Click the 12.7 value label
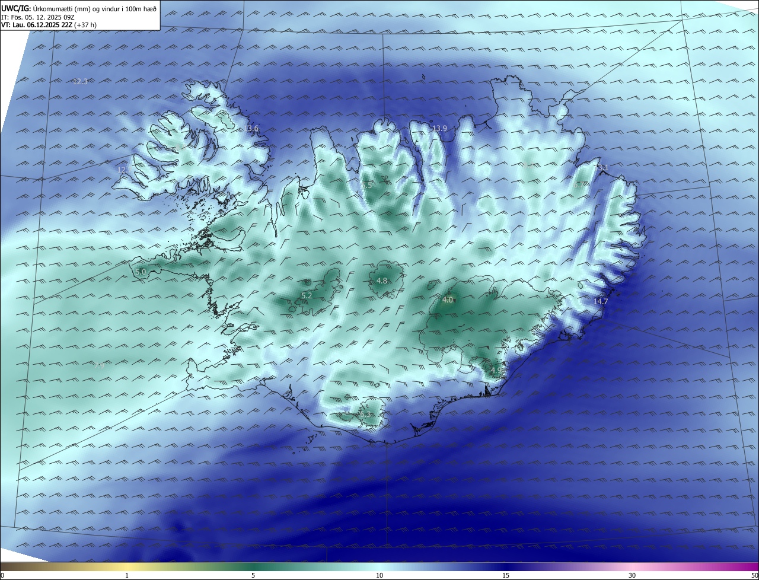 pyautogui.click(x=124, y=170)
